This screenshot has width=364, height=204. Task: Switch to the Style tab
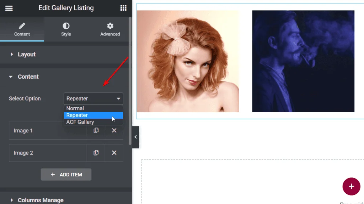click(66, 29)
